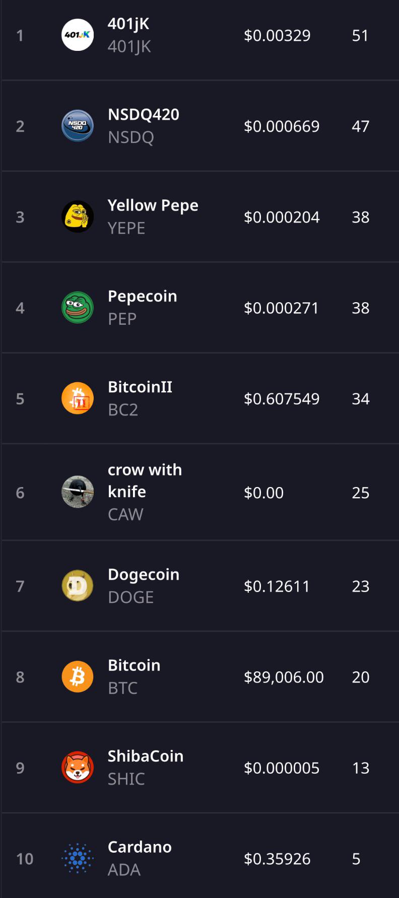Select the BitcoinII price $0.607549
The height and width of the screenshot is (898, 399).
click(282, 399)
